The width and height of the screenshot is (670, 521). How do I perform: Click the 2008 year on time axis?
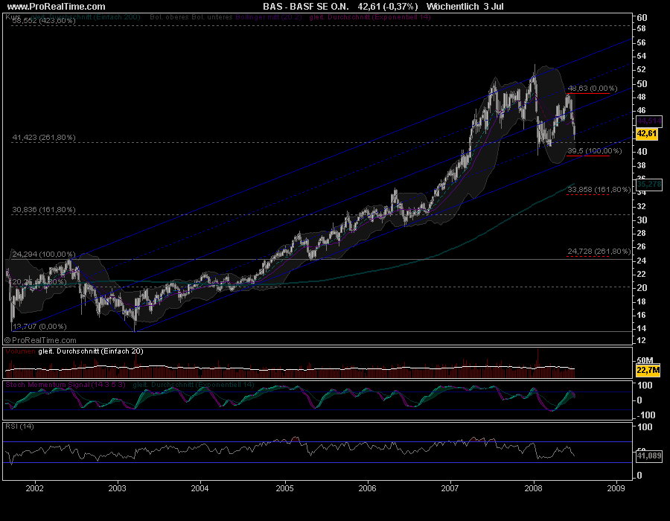point(533,488)
